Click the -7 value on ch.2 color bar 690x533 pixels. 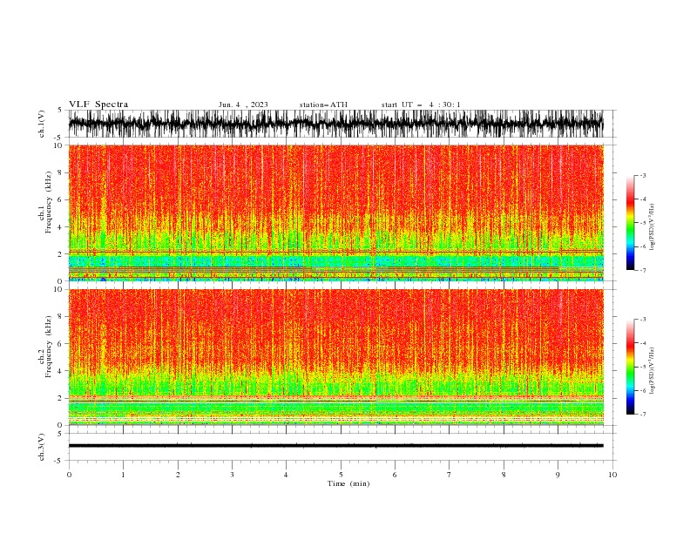click(643, 414)
